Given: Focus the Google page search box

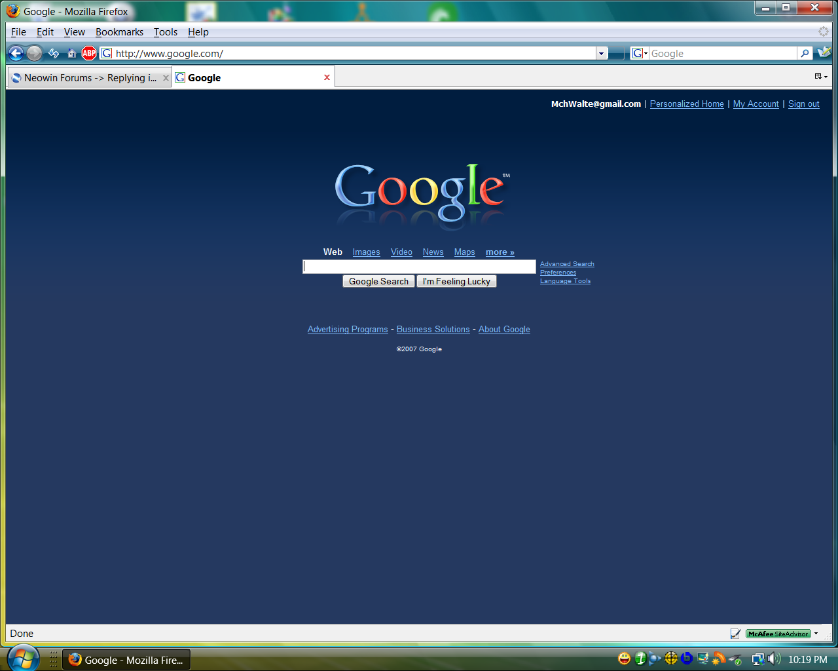Looking at the screenshot, I should point(419,267).
